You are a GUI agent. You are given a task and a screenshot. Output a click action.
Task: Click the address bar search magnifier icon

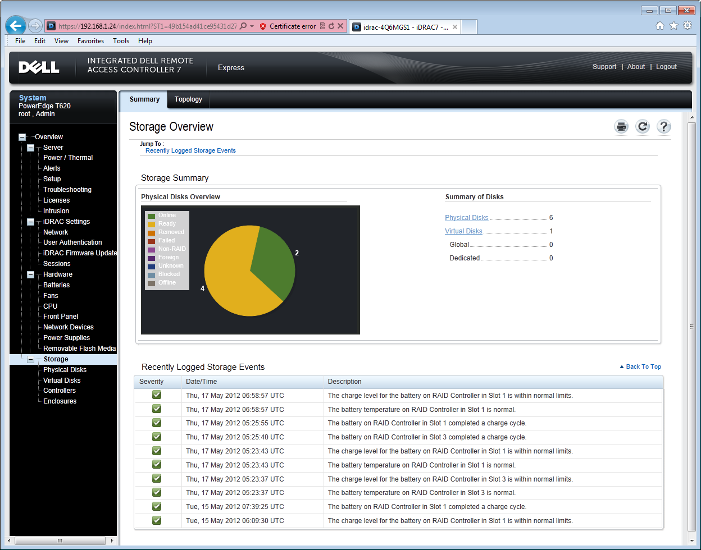point(243,26)
